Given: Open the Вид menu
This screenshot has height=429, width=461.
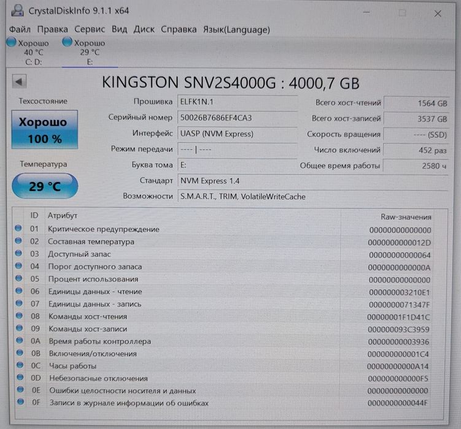Looking at the screenshot, I should pos(119,29).
